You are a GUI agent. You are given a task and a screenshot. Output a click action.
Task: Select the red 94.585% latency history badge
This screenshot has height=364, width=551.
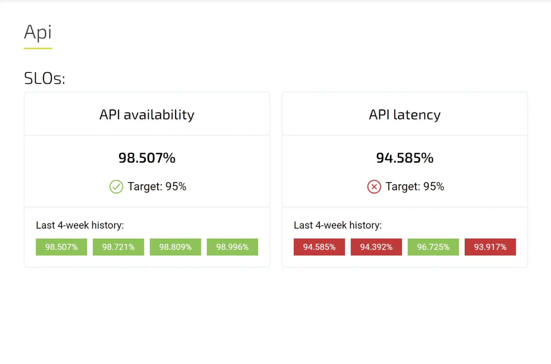tap(319, 247)
